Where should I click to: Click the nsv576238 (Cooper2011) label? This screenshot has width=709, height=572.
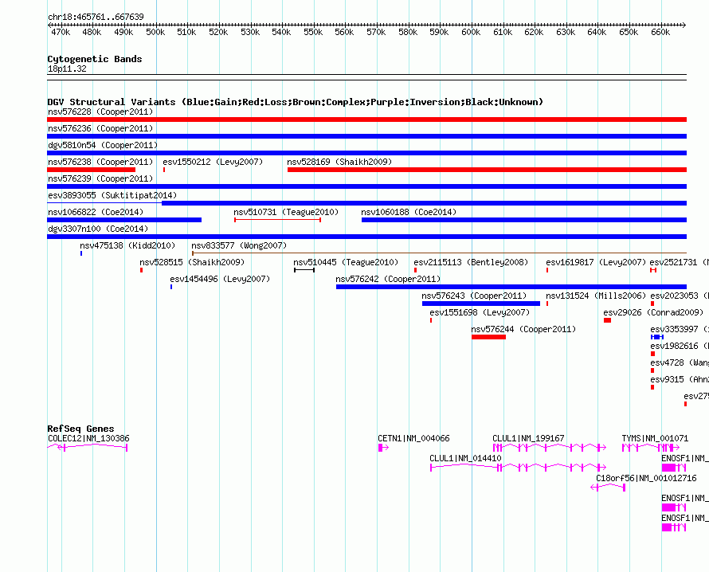tap(100, 162)
